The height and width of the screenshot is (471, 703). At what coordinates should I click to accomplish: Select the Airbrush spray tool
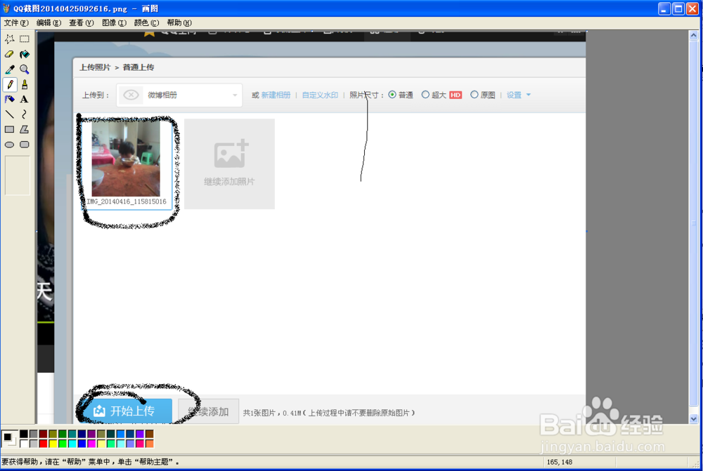[x=9, y=100]
